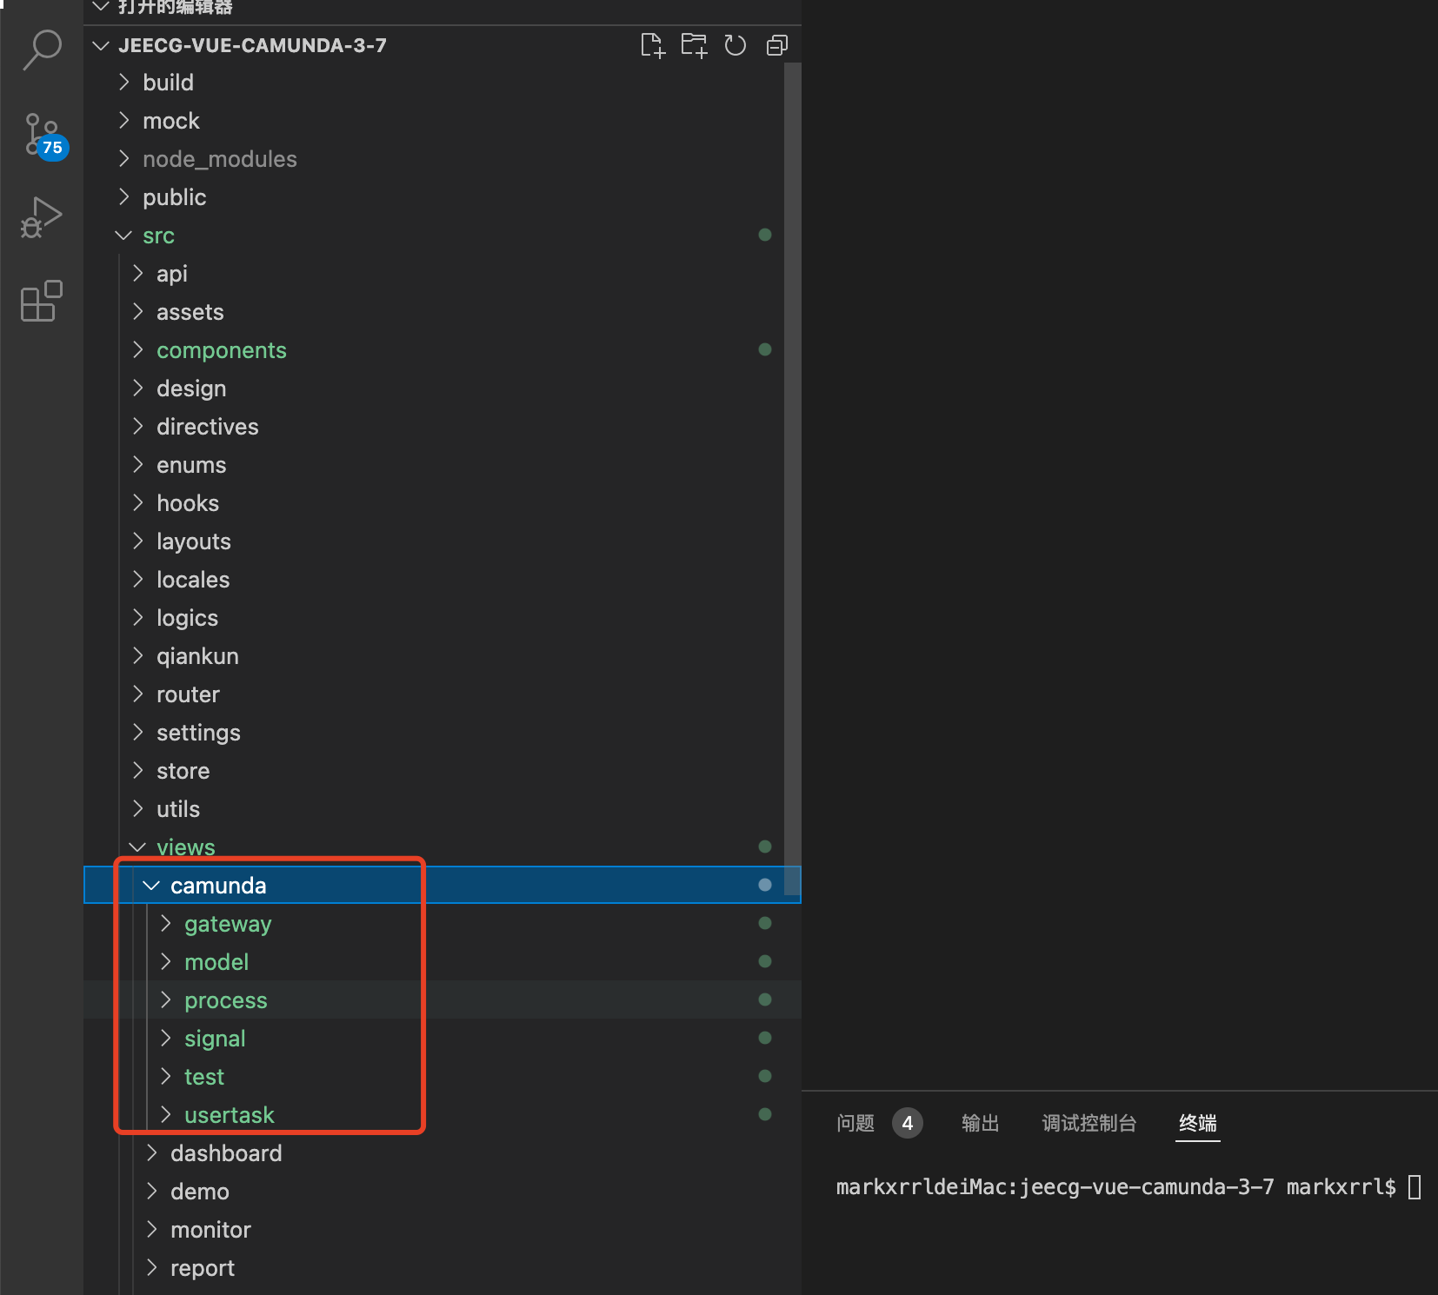Switch to the 输出 (Output) tab
The image size is (1438, 1295).
tap(981, 1124)
